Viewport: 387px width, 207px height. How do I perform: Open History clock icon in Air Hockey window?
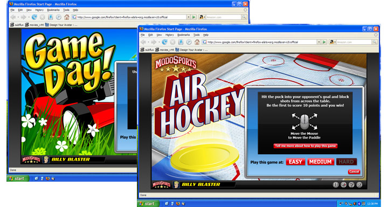(189, 42)
